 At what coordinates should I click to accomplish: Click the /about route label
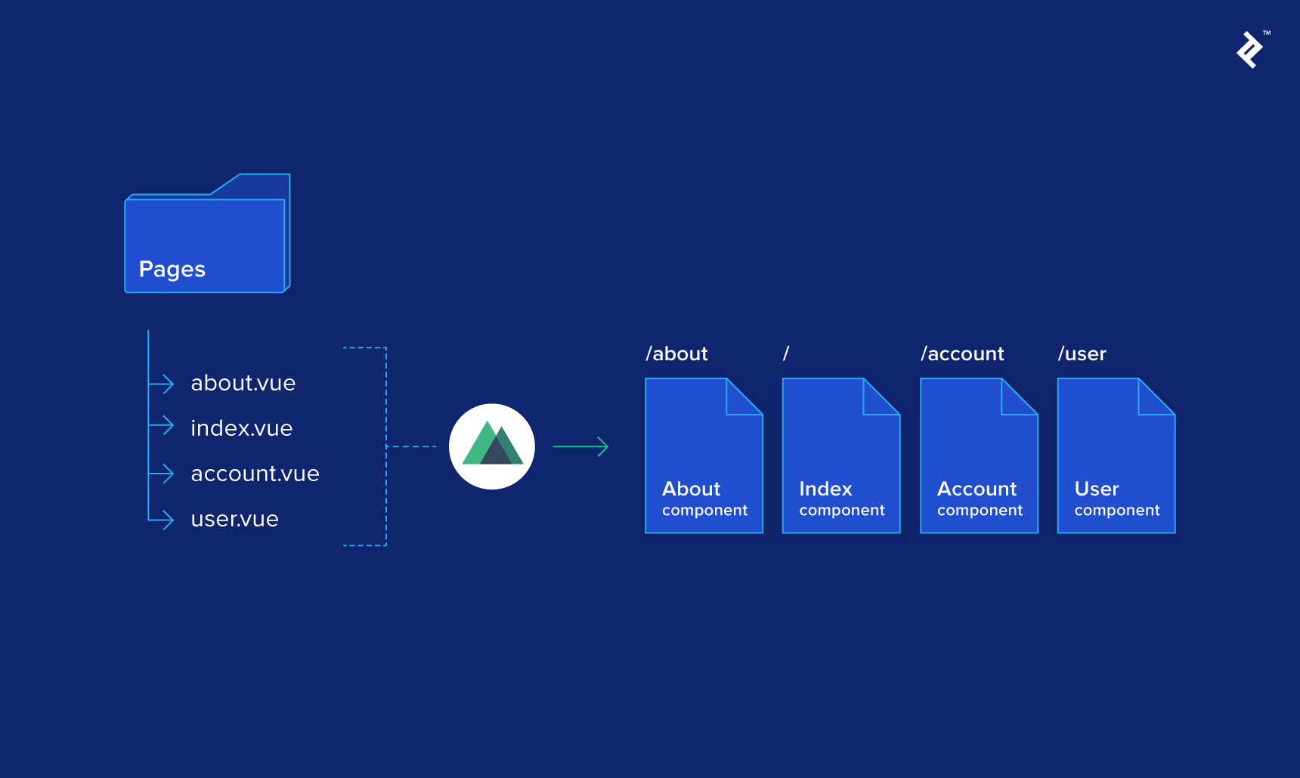point(676,353)
